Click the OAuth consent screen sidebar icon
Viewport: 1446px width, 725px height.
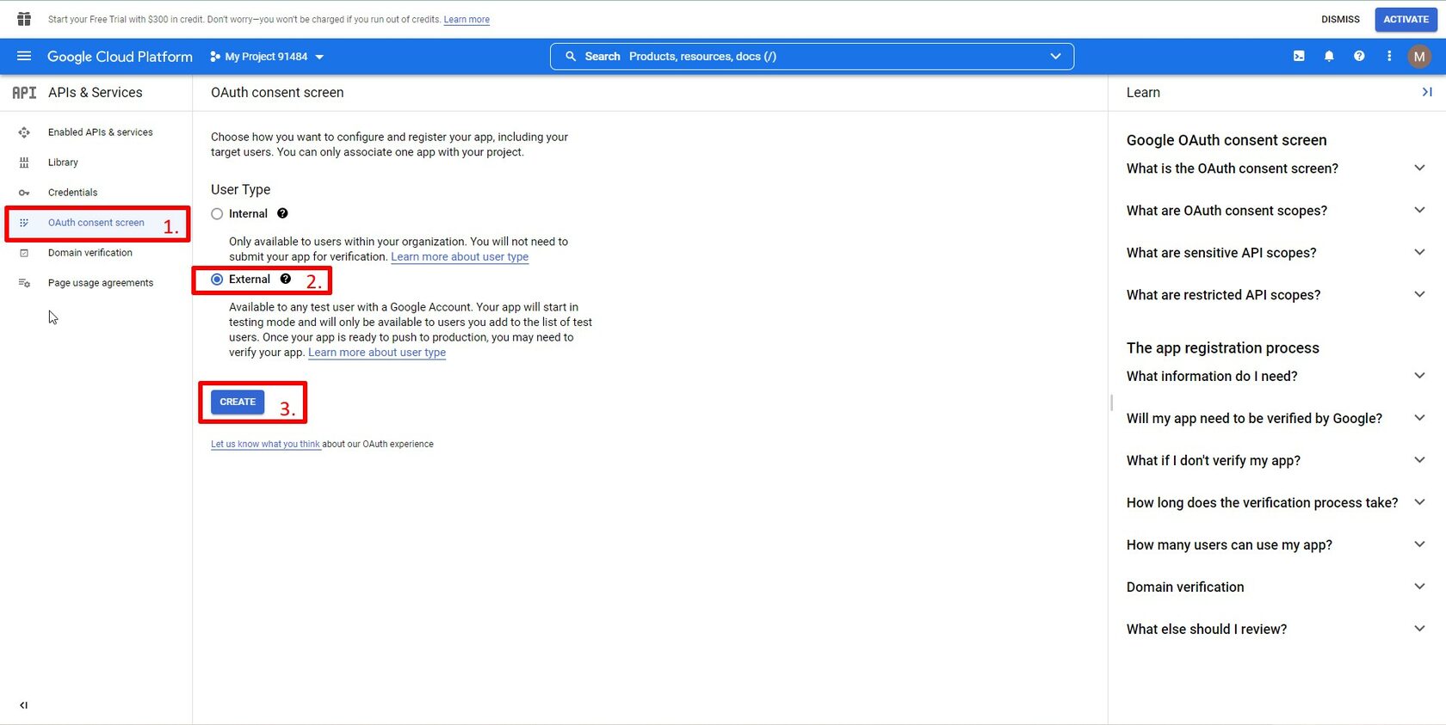(x=24, y=223)
